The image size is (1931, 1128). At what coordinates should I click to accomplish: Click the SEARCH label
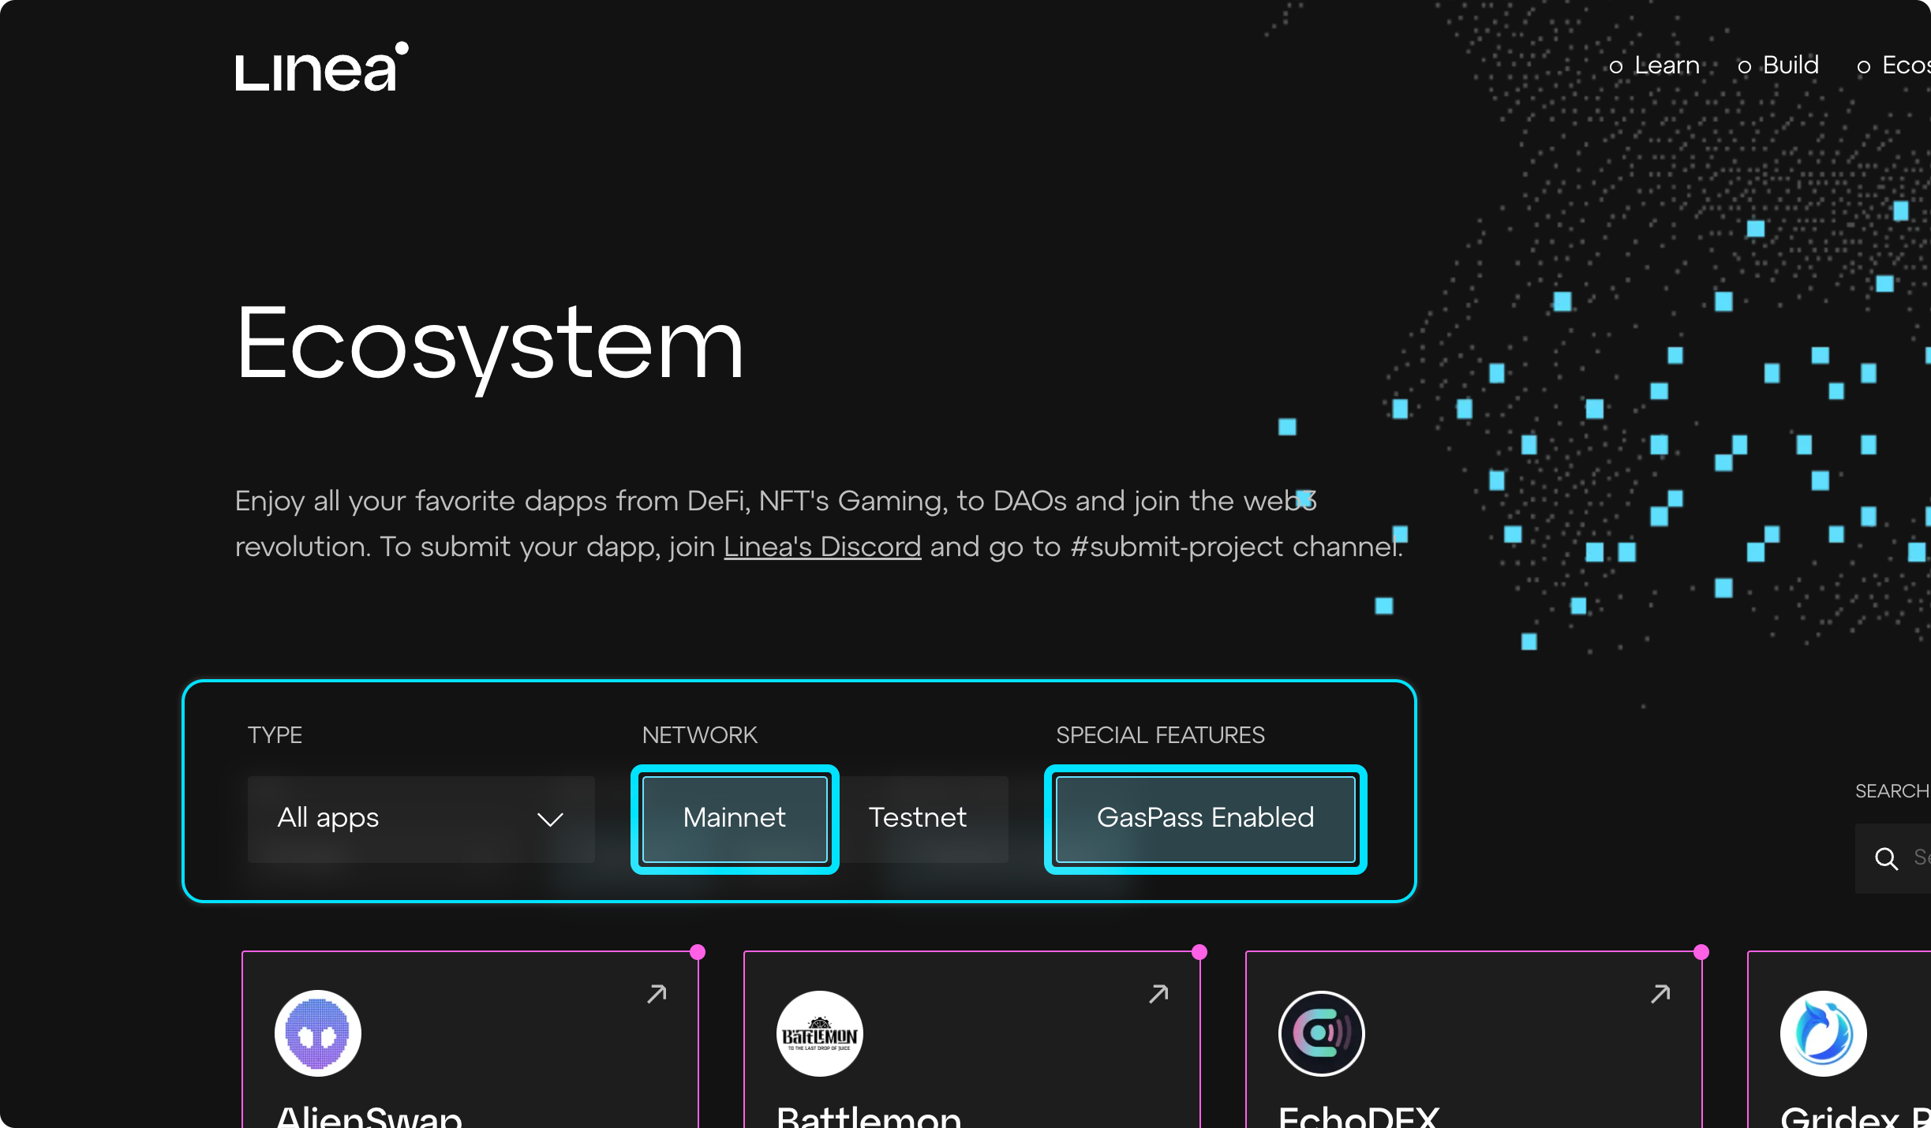pyautogui.click(x=1892, y=791)
